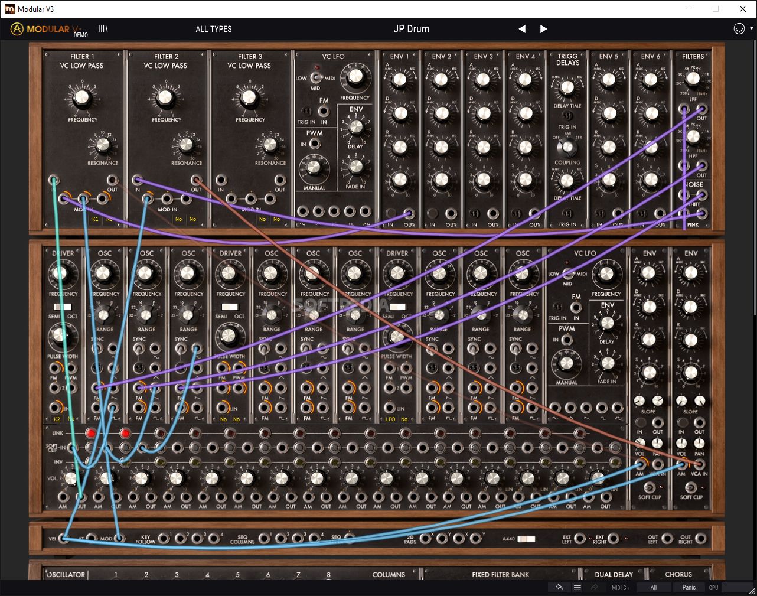
Task: Toggle the ENV 3 trigger selector button
Action: 474,214
